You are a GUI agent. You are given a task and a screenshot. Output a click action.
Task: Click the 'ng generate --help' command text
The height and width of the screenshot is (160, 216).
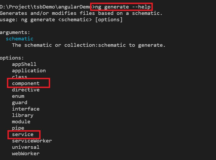pos(123,7)
